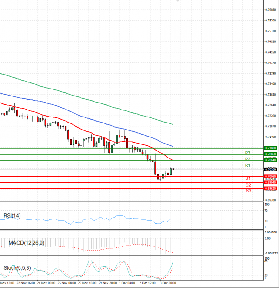279x288 pixels.
Task: Click the 0.70640 green price tag
Action: (270, 160)
